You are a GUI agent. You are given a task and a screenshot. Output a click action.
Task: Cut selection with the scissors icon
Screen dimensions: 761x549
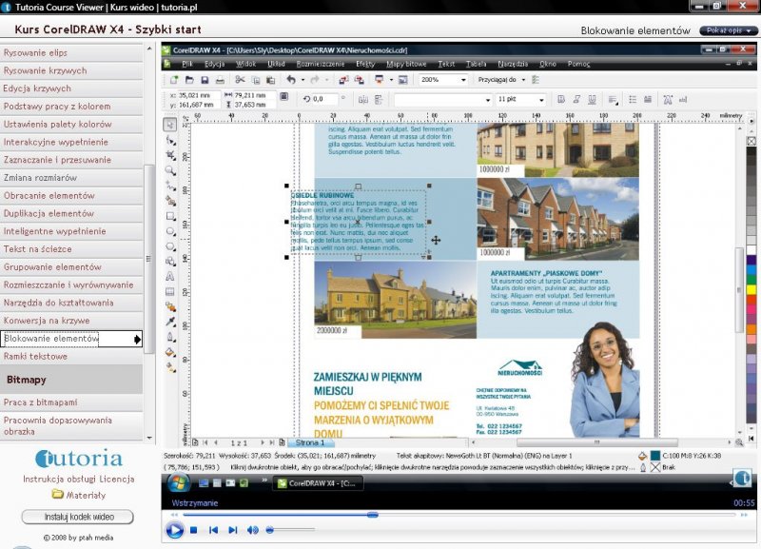tap(240, 80)
